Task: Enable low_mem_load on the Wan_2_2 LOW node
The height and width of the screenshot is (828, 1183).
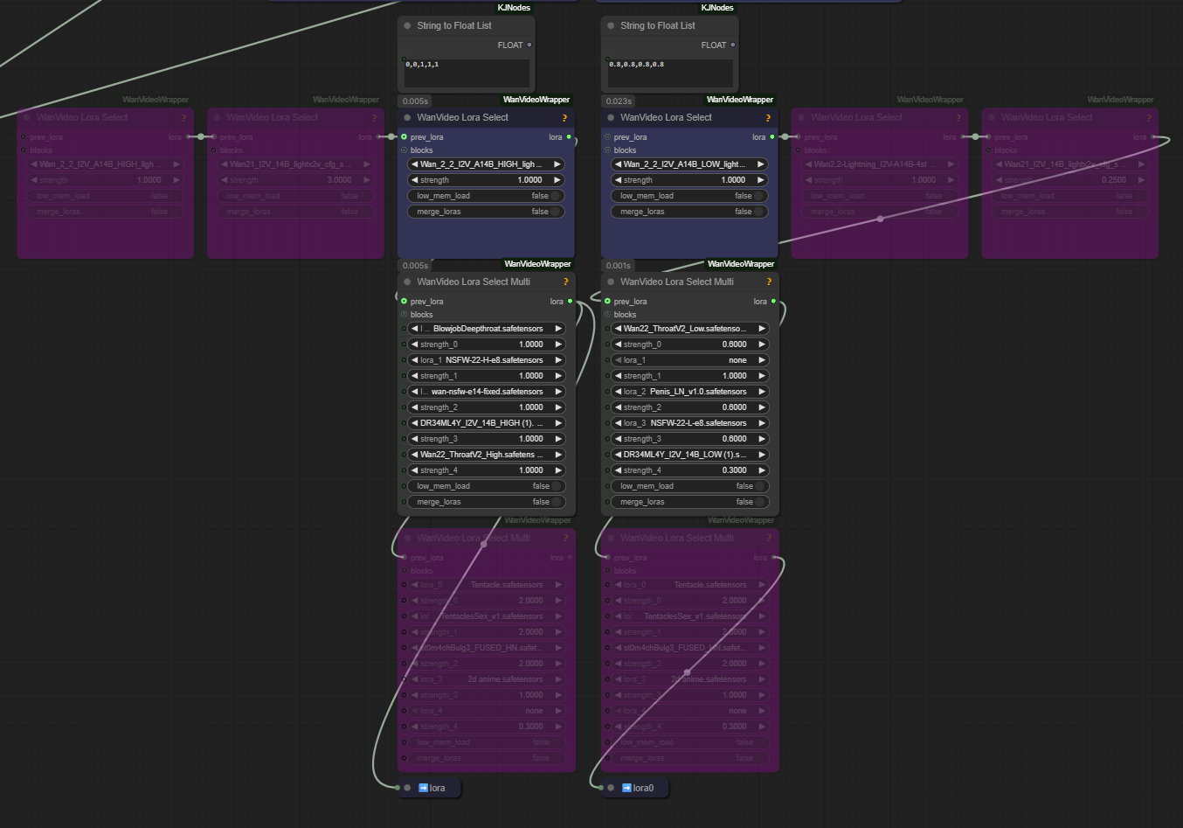Action: (x=689, y=196)
